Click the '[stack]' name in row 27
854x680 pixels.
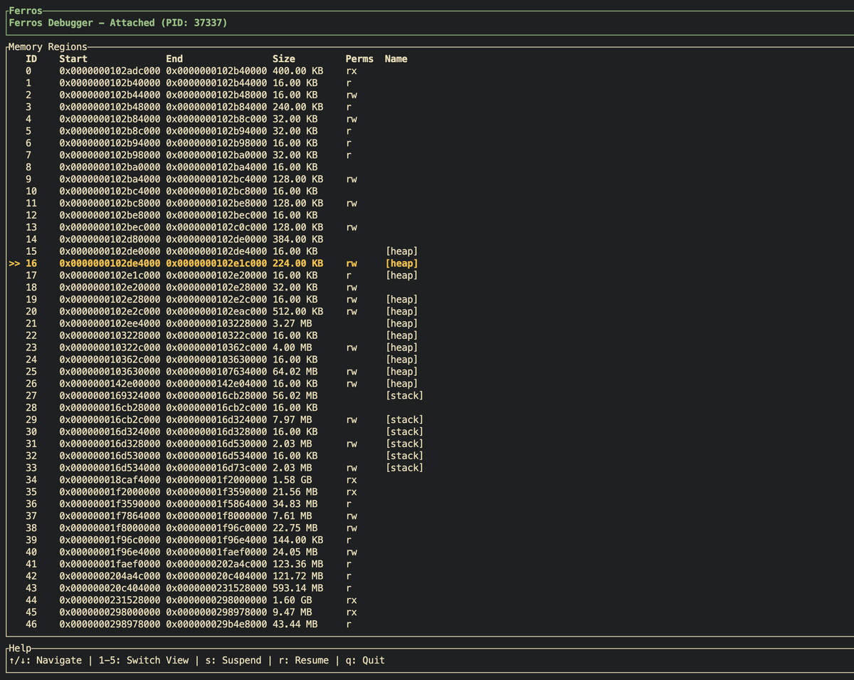404,395
